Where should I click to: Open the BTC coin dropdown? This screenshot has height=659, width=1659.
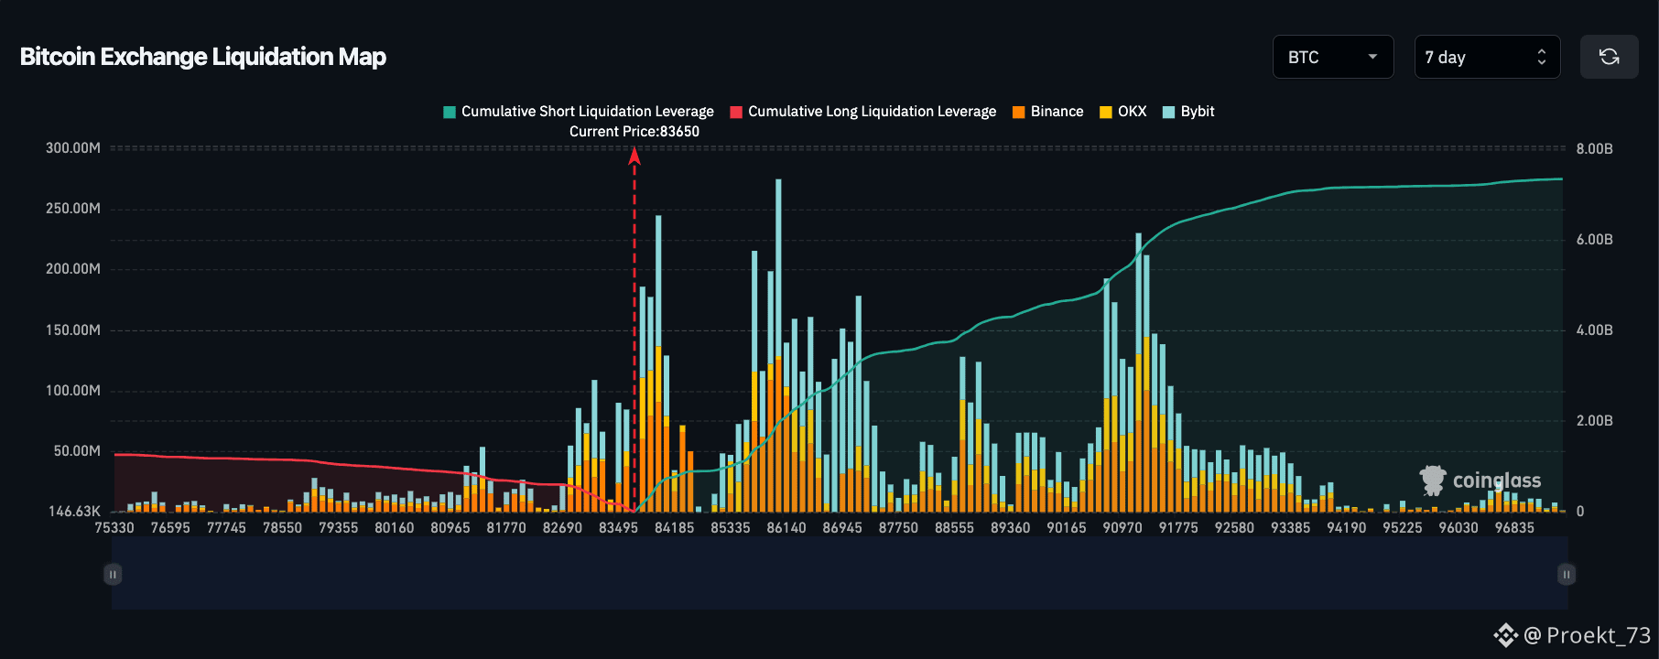[1332, 57]
